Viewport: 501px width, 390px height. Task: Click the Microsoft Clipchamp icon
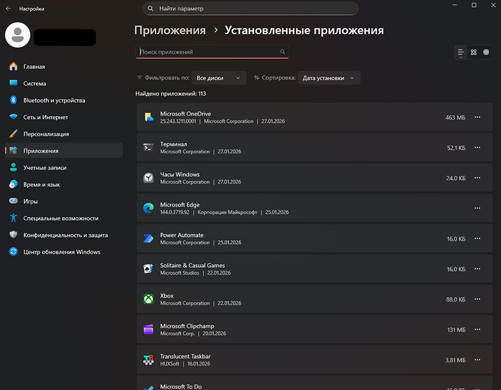click(x=148, y=329)
